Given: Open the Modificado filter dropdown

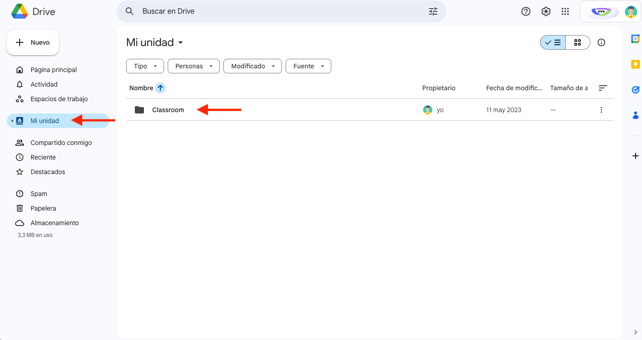Looking at the screenshot, I should pyautogui.click(x=253, y=66).
